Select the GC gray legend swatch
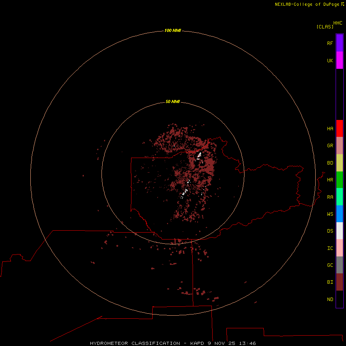The image size is (346, 346). (339, 265)
